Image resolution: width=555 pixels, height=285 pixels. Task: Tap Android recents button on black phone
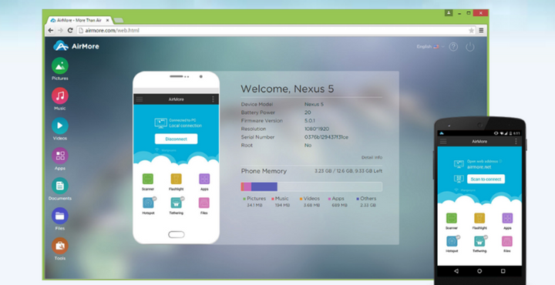(503, 271)
